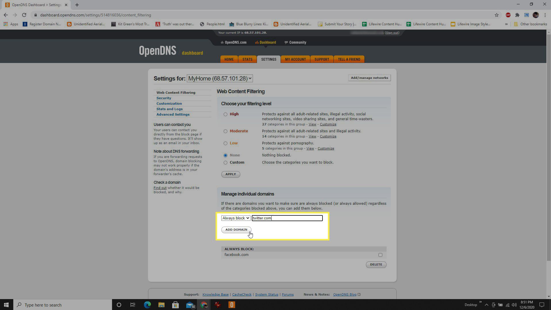Screen dimensions: 551x310
Task: Check the facebook.com checkbox
Action: [380, 255]
